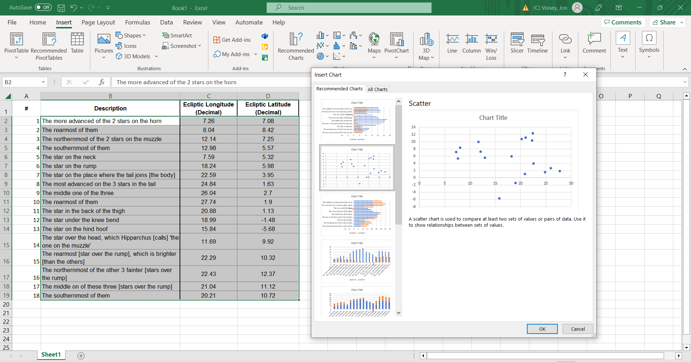
Task: Select the first bar chart thumbnail
Action: (x=357, y=121)
